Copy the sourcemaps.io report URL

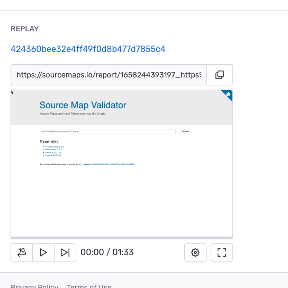tap(220, 75)
